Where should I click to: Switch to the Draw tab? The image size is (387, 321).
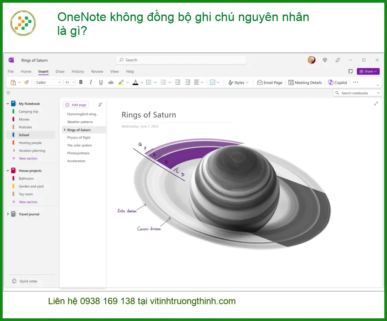tap(60, 71)
